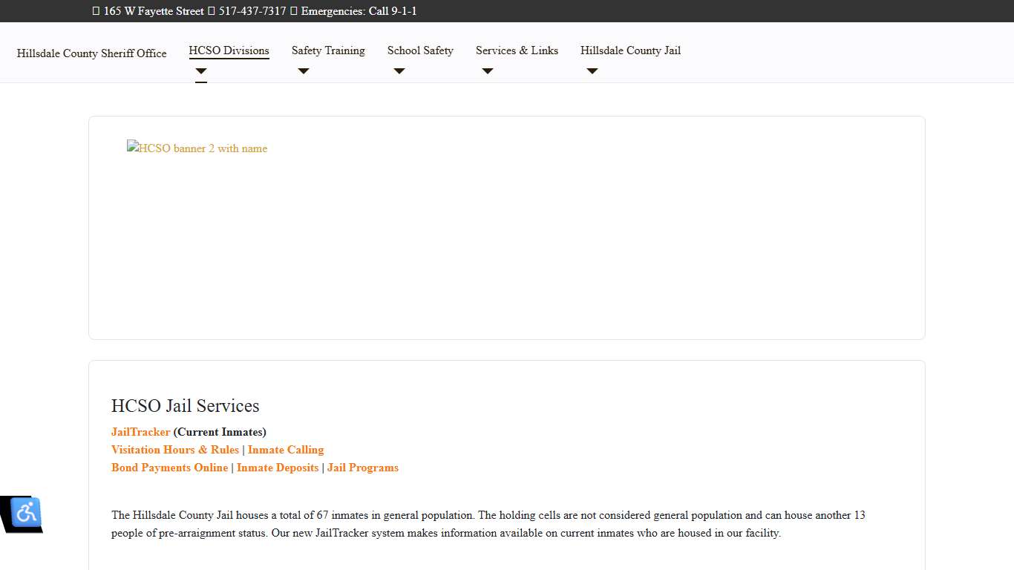Expand the HCSO Divisions dropdown arrow
This screenshot has height=570, width=1014.
(x=201, y=71)
